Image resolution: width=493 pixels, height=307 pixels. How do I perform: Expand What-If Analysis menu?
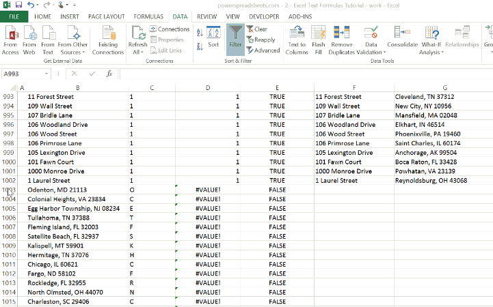pyautogui.click(x=431, y=53)
